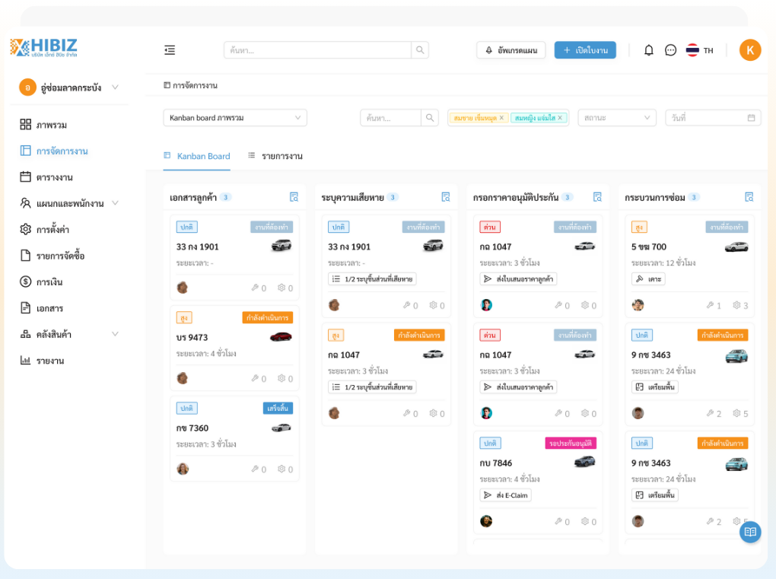This screenshot has height=579, width=776.
Task: Switch to the รายการงาน tab
Action: coord(275,156)
